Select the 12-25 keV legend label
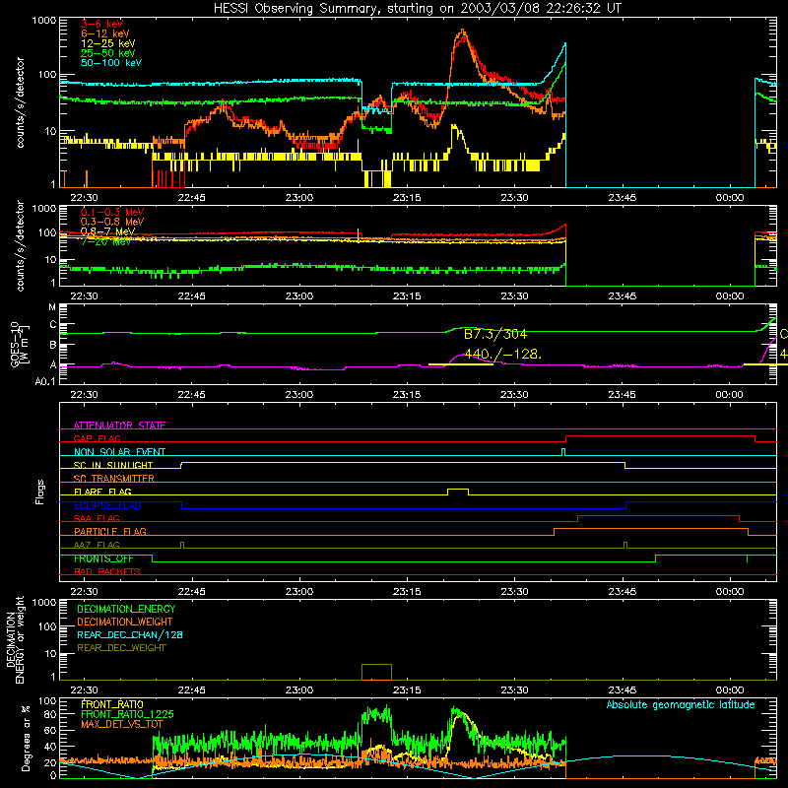Image resolution: width=788 pixels, height=788 pixels. 108,43
